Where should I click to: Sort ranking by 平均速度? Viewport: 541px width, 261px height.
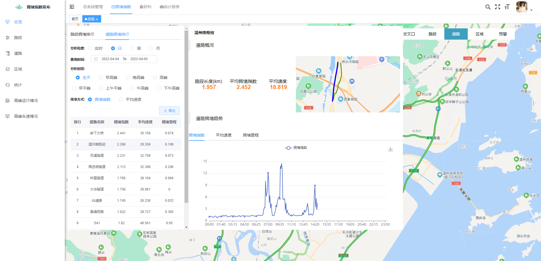(121, 99)
